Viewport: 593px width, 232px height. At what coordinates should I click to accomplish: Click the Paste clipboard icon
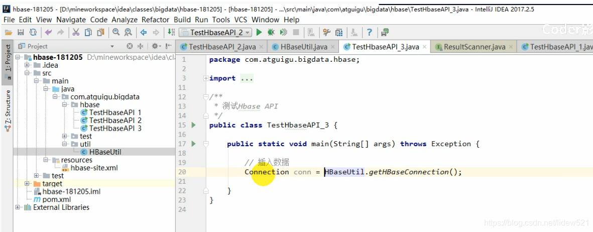pos(100,33)
